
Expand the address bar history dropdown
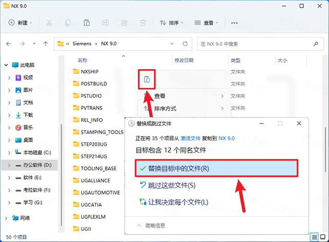pos(172,44)
